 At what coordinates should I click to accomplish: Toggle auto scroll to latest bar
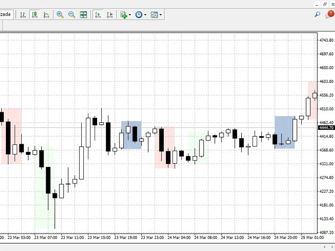coord(98,15)
